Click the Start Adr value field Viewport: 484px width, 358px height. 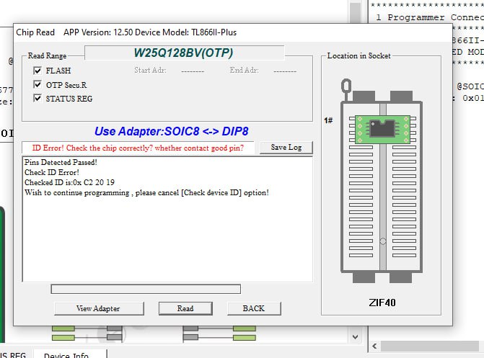(193, 71)
